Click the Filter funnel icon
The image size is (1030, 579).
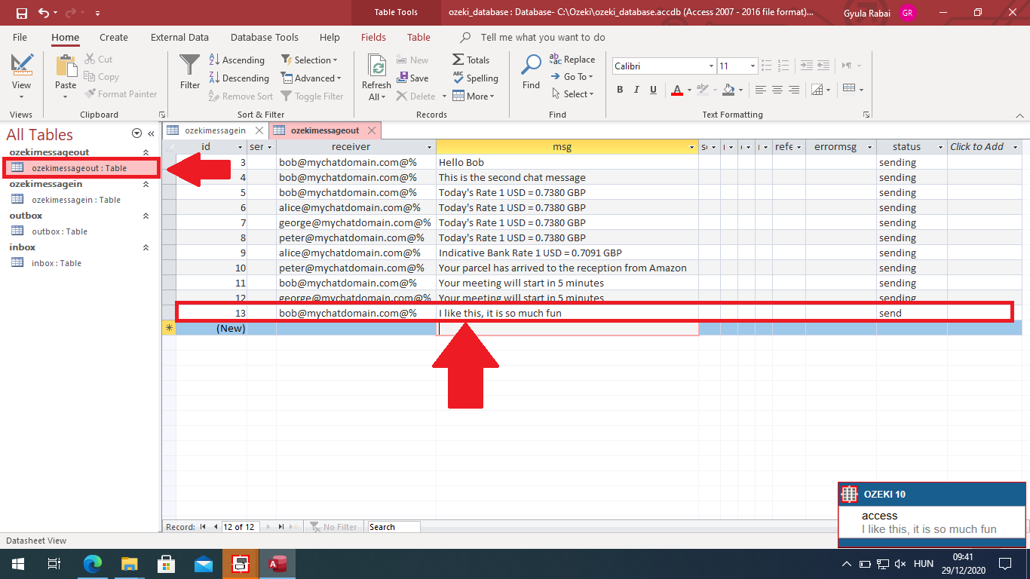190,66
